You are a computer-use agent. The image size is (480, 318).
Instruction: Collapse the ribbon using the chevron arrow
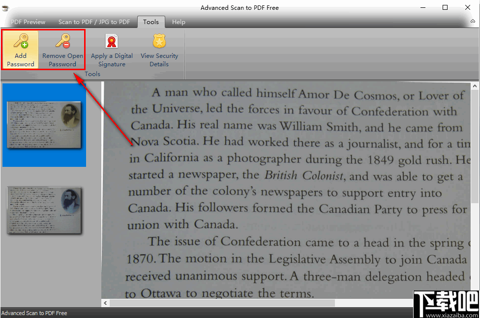474,22
